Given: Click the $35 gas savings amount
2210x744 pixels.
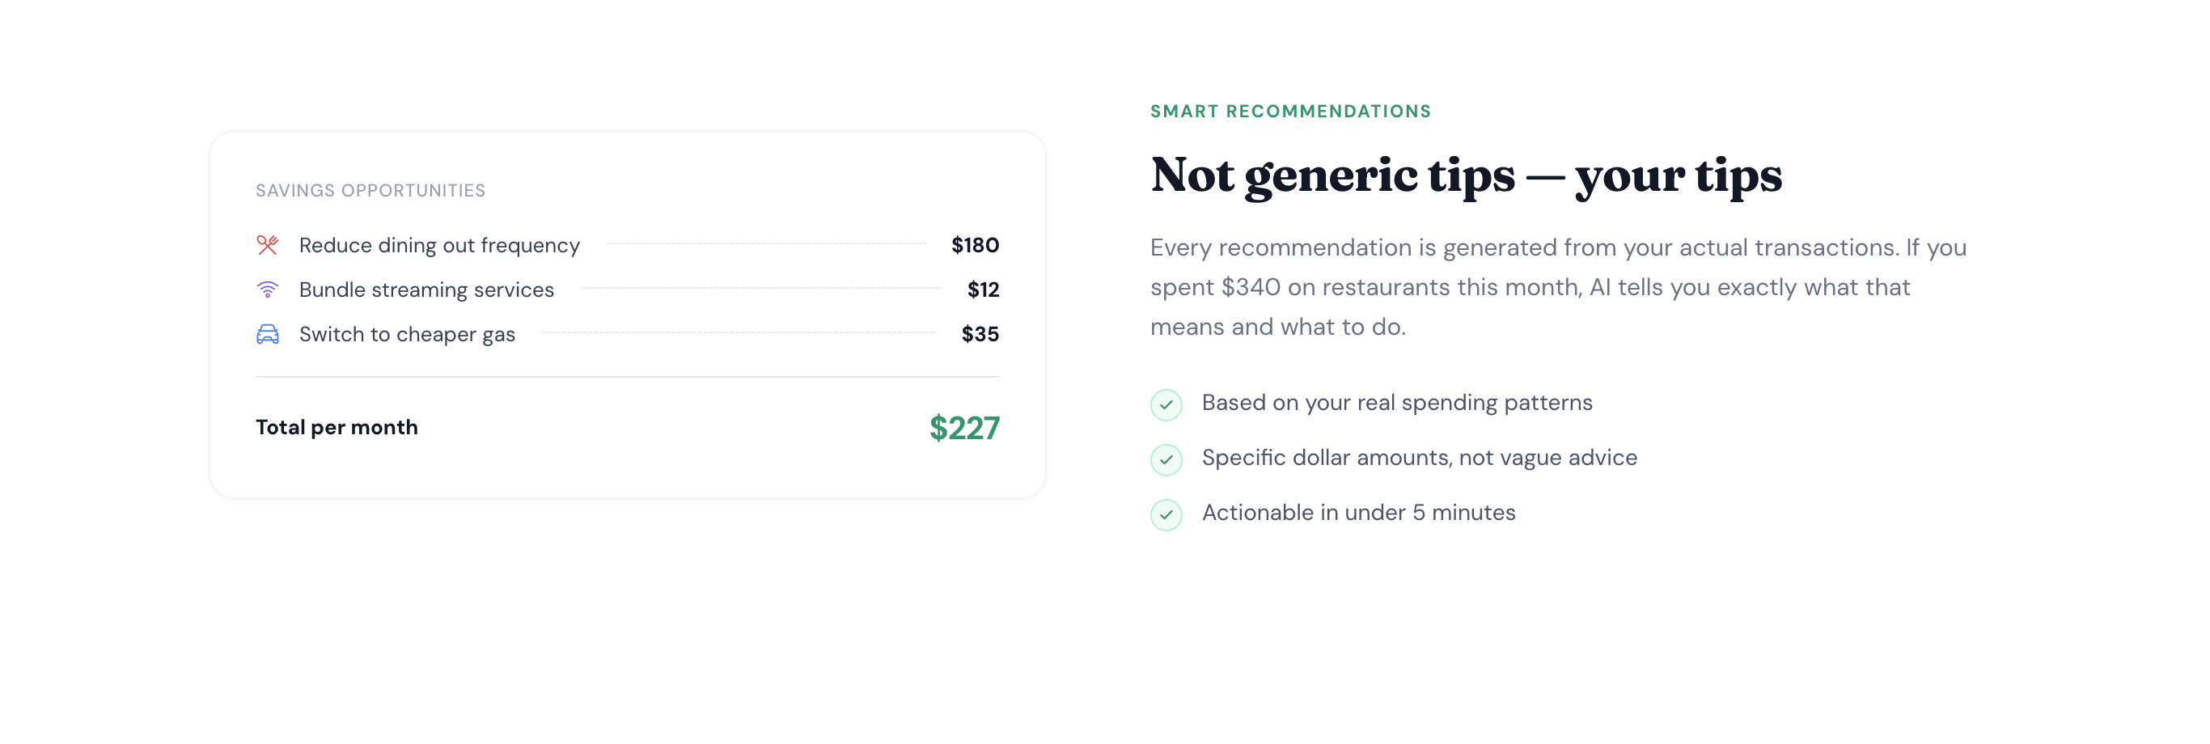Looking at the screenshot, I should [980, 335].
